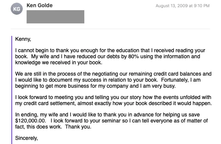Click the purple quoted-message bar
Viewport: 221px width, 144px height.
pos(12,90)
